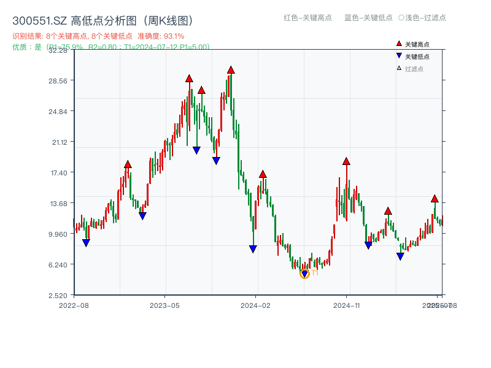
Task: Select the red triangle marking the highest peak
Action: coord(231,71)
